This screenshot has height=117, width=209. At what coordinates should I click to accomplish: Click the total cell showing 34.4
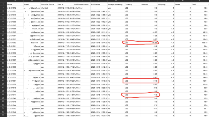point(200,46)
